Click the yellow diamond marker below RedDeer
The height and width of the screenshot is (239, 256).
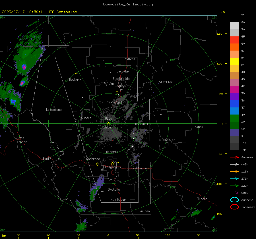point(117,92)
